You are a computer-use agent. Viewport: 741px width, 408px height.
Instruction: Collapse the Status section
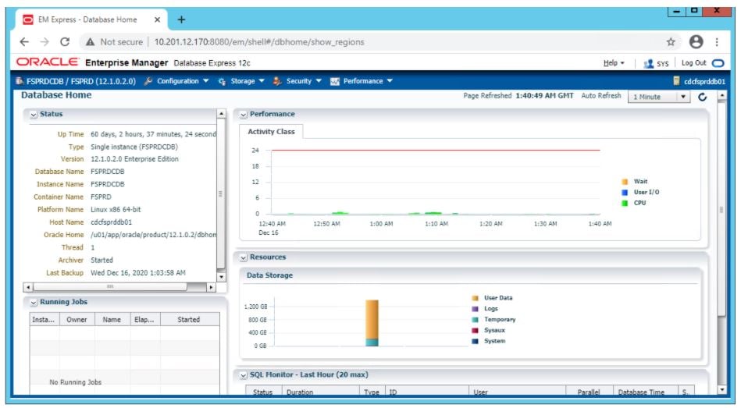[34, 115]
